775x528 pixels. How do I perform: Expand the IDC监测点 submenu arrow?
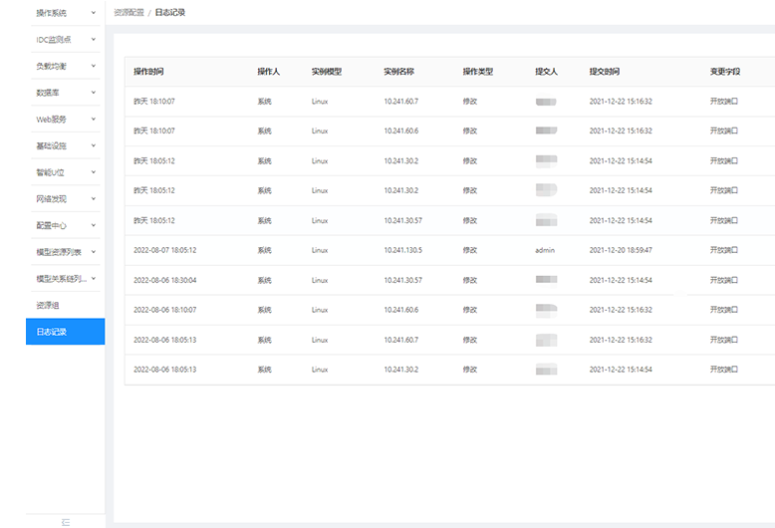(94, 40)
